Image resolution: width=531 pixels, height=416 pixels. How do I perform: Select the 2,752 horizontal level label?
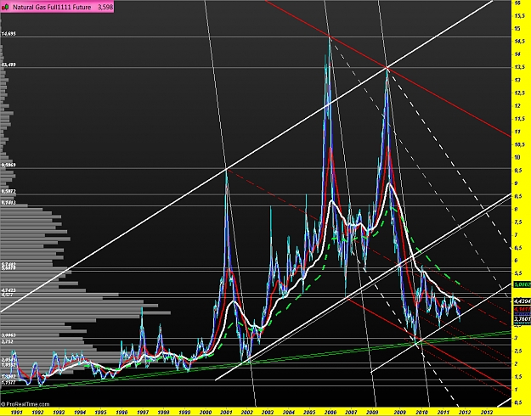click(7, 341)
